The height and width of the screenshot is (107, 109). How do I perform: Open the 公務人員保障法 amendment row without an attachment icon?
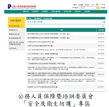(x=57, y=50)
